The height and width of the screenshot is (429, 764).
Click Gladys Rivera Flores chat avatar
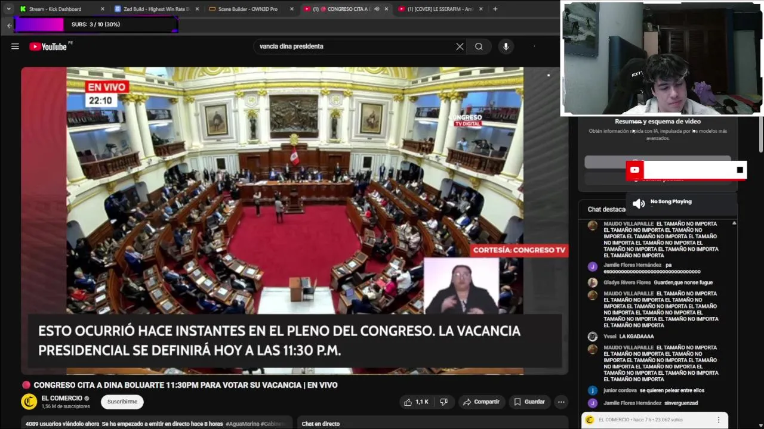pyautogui.click(x=593, y=282)
